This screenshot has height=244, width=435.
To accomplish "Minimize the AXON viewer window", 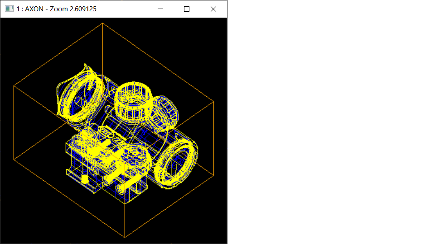I will [x=159, y=9].
